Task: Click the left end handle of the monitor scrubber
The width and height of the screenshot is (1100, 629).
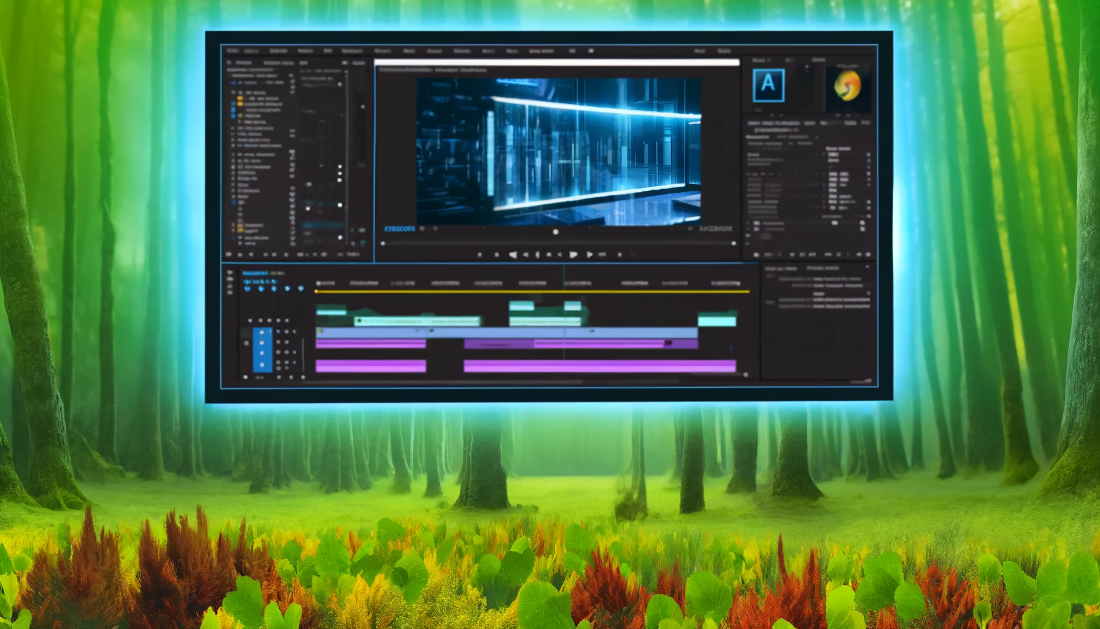Action: [383, 243]
